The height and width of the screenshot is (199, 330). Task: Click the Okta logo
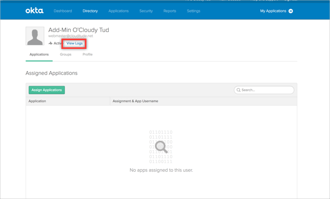click(x=34, y=10)
